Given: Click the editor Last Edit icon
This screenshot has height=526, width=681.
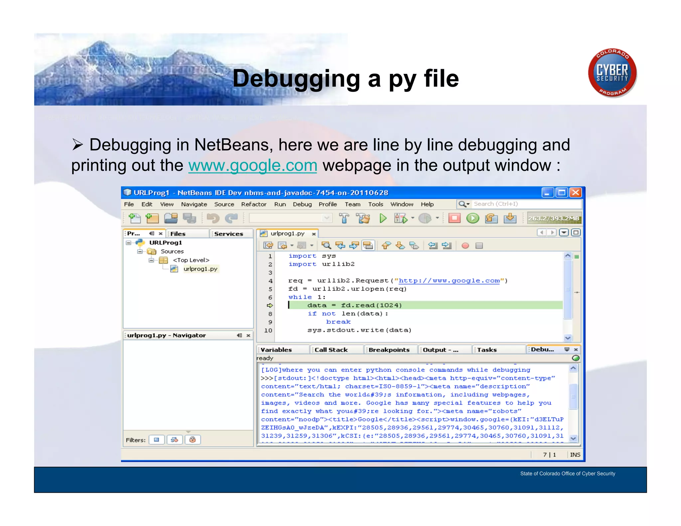Looking at the screenshot, I should point(268,245).
